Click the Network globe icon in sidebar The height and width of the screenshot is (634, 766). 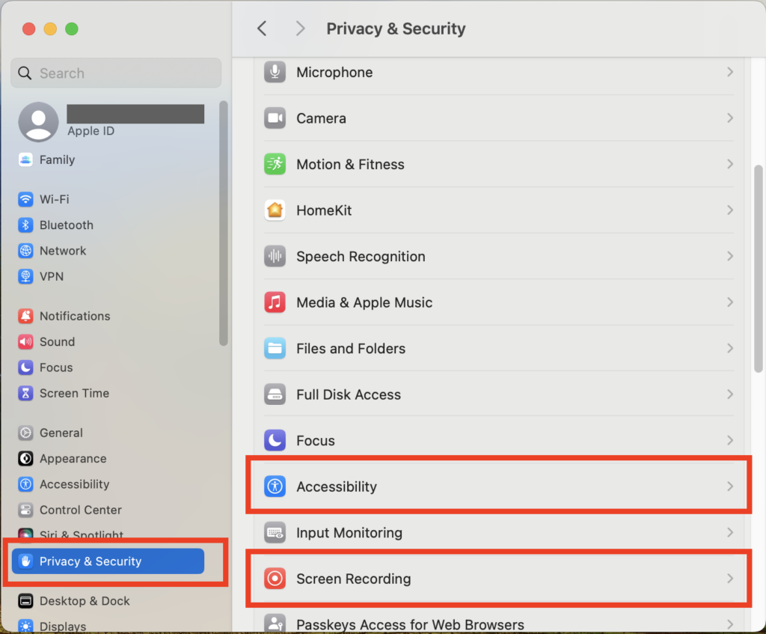pyautogui.click(x=25, y=251)
